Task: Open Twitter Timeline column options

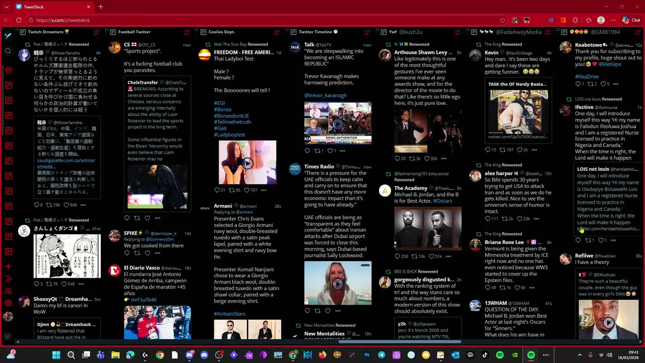Action: click(x=367, y=32)
